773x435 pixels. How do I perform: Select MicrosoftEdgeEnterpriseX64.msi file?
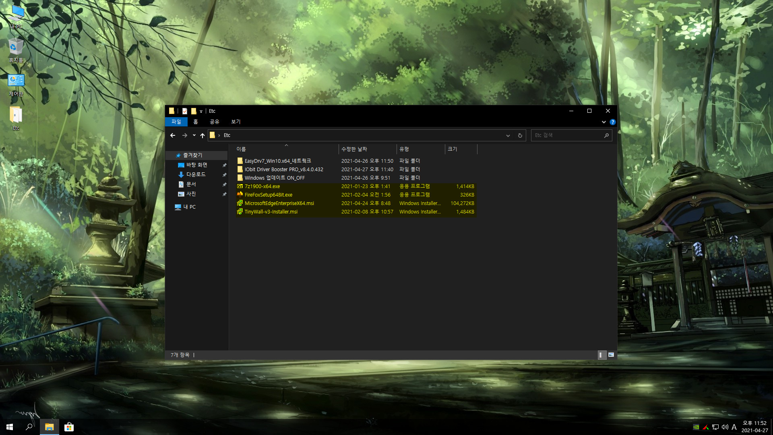click(279, 203)
